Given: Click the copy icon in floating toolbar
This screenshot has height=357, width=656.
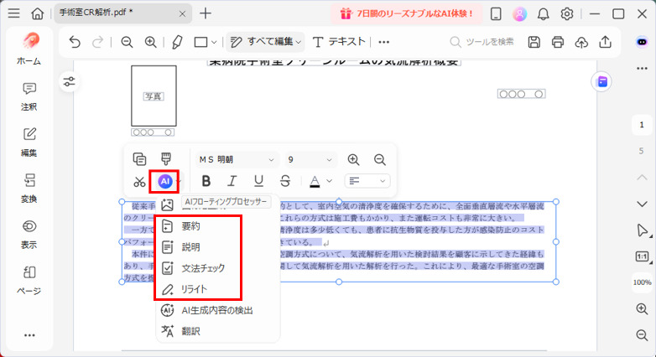Looking at the screenshot, I should click(x=139, y=159).
